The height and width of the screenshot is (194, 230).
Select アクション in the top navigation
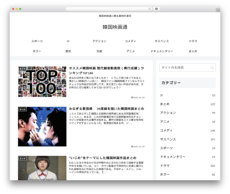coord(99,41)
